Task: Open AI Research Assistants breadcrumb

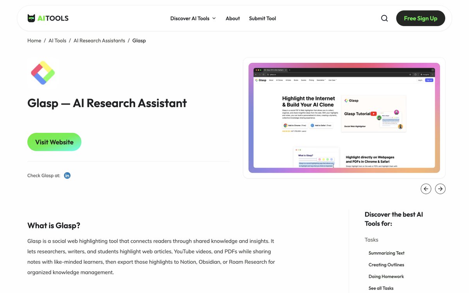Action: coord(99,41)
